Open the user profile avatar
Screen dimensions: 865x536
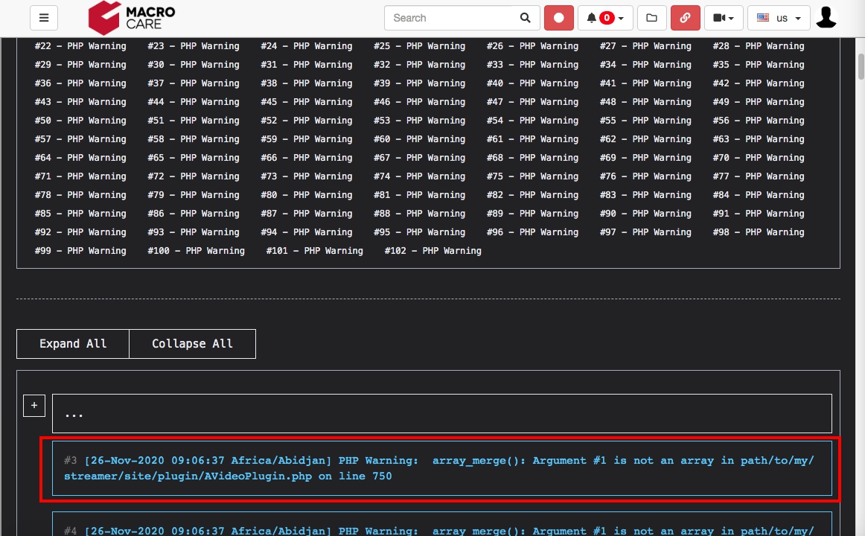(826, 17)
